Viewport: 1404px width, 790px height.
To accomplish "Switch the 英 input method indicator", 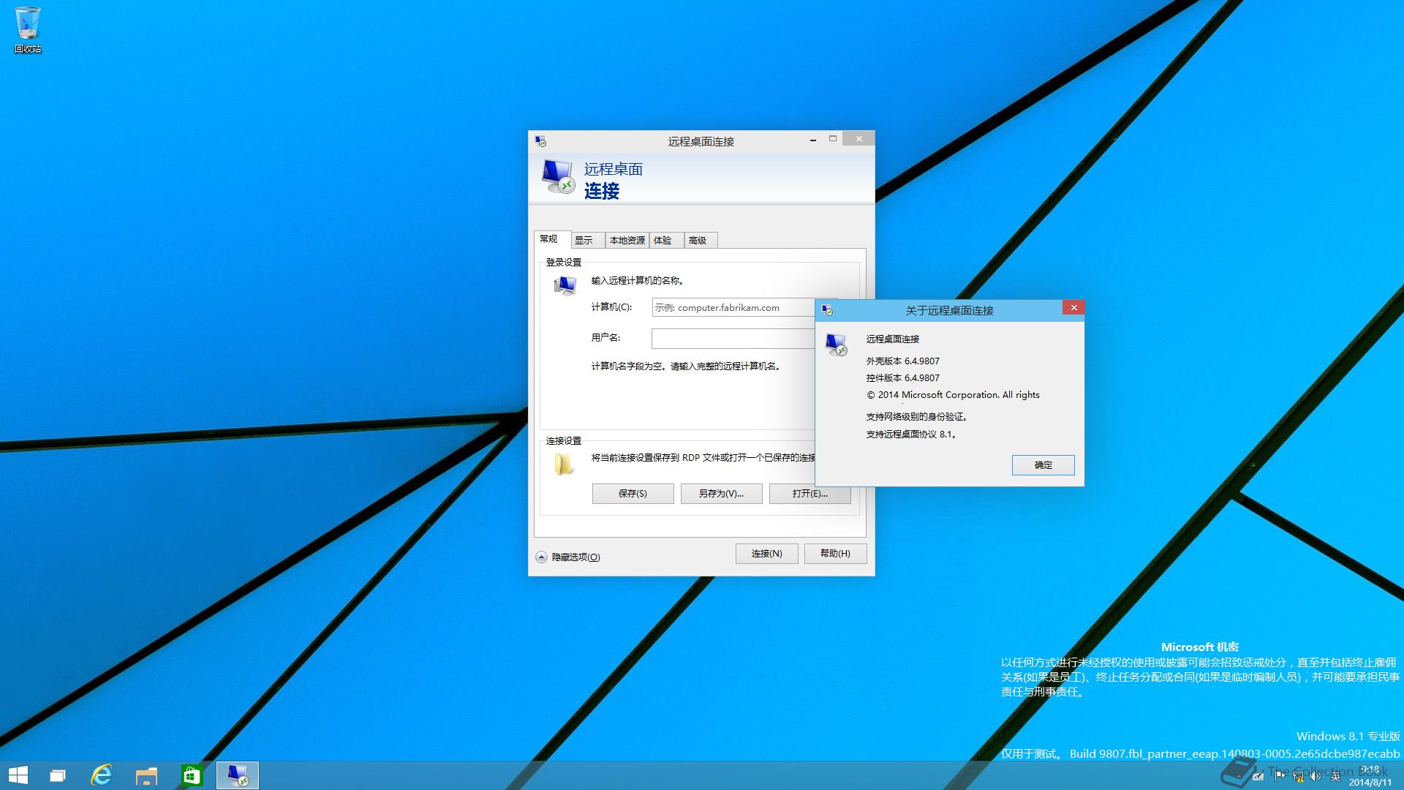I will [x=1335, y=776].
